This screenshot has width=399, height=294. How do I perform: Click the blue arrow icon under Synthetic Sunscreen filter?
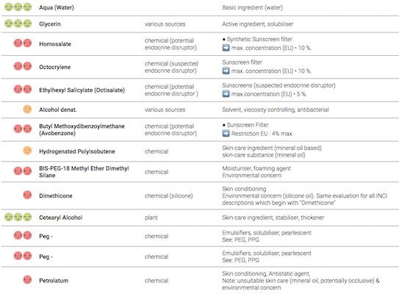226,48
